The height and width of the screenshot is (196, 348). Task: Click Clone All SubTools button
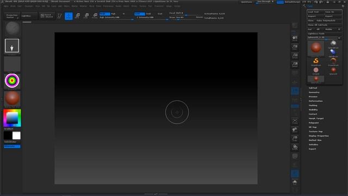(x=324, y=25)
